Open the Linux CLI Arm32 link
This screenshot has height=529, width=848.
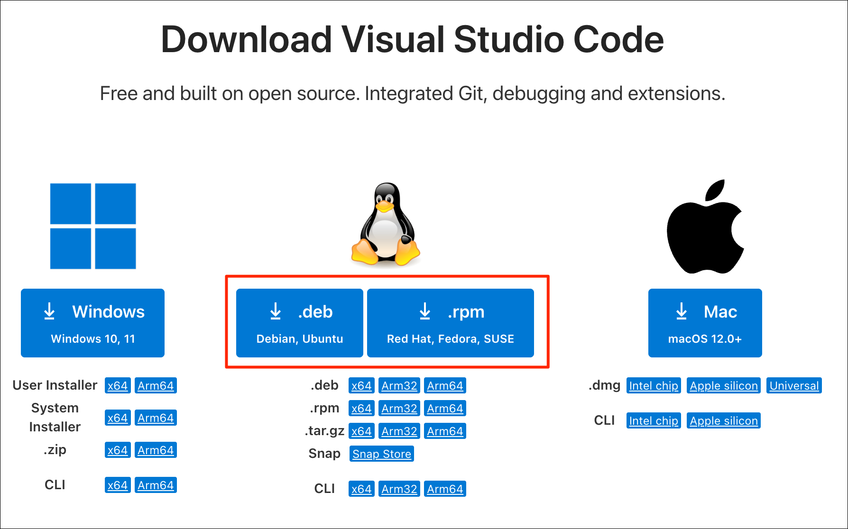399,489
